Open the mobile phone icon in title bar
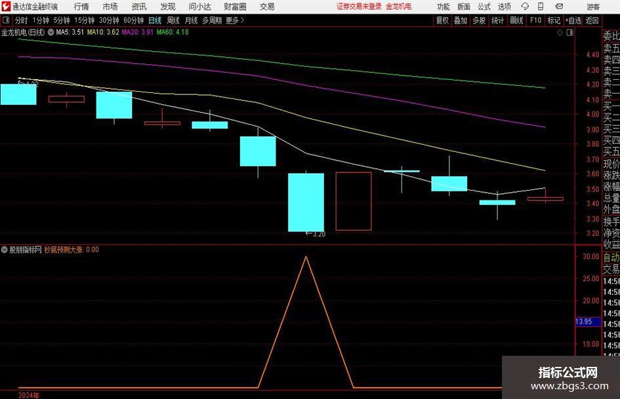620x399 pixels. (541, 7)
